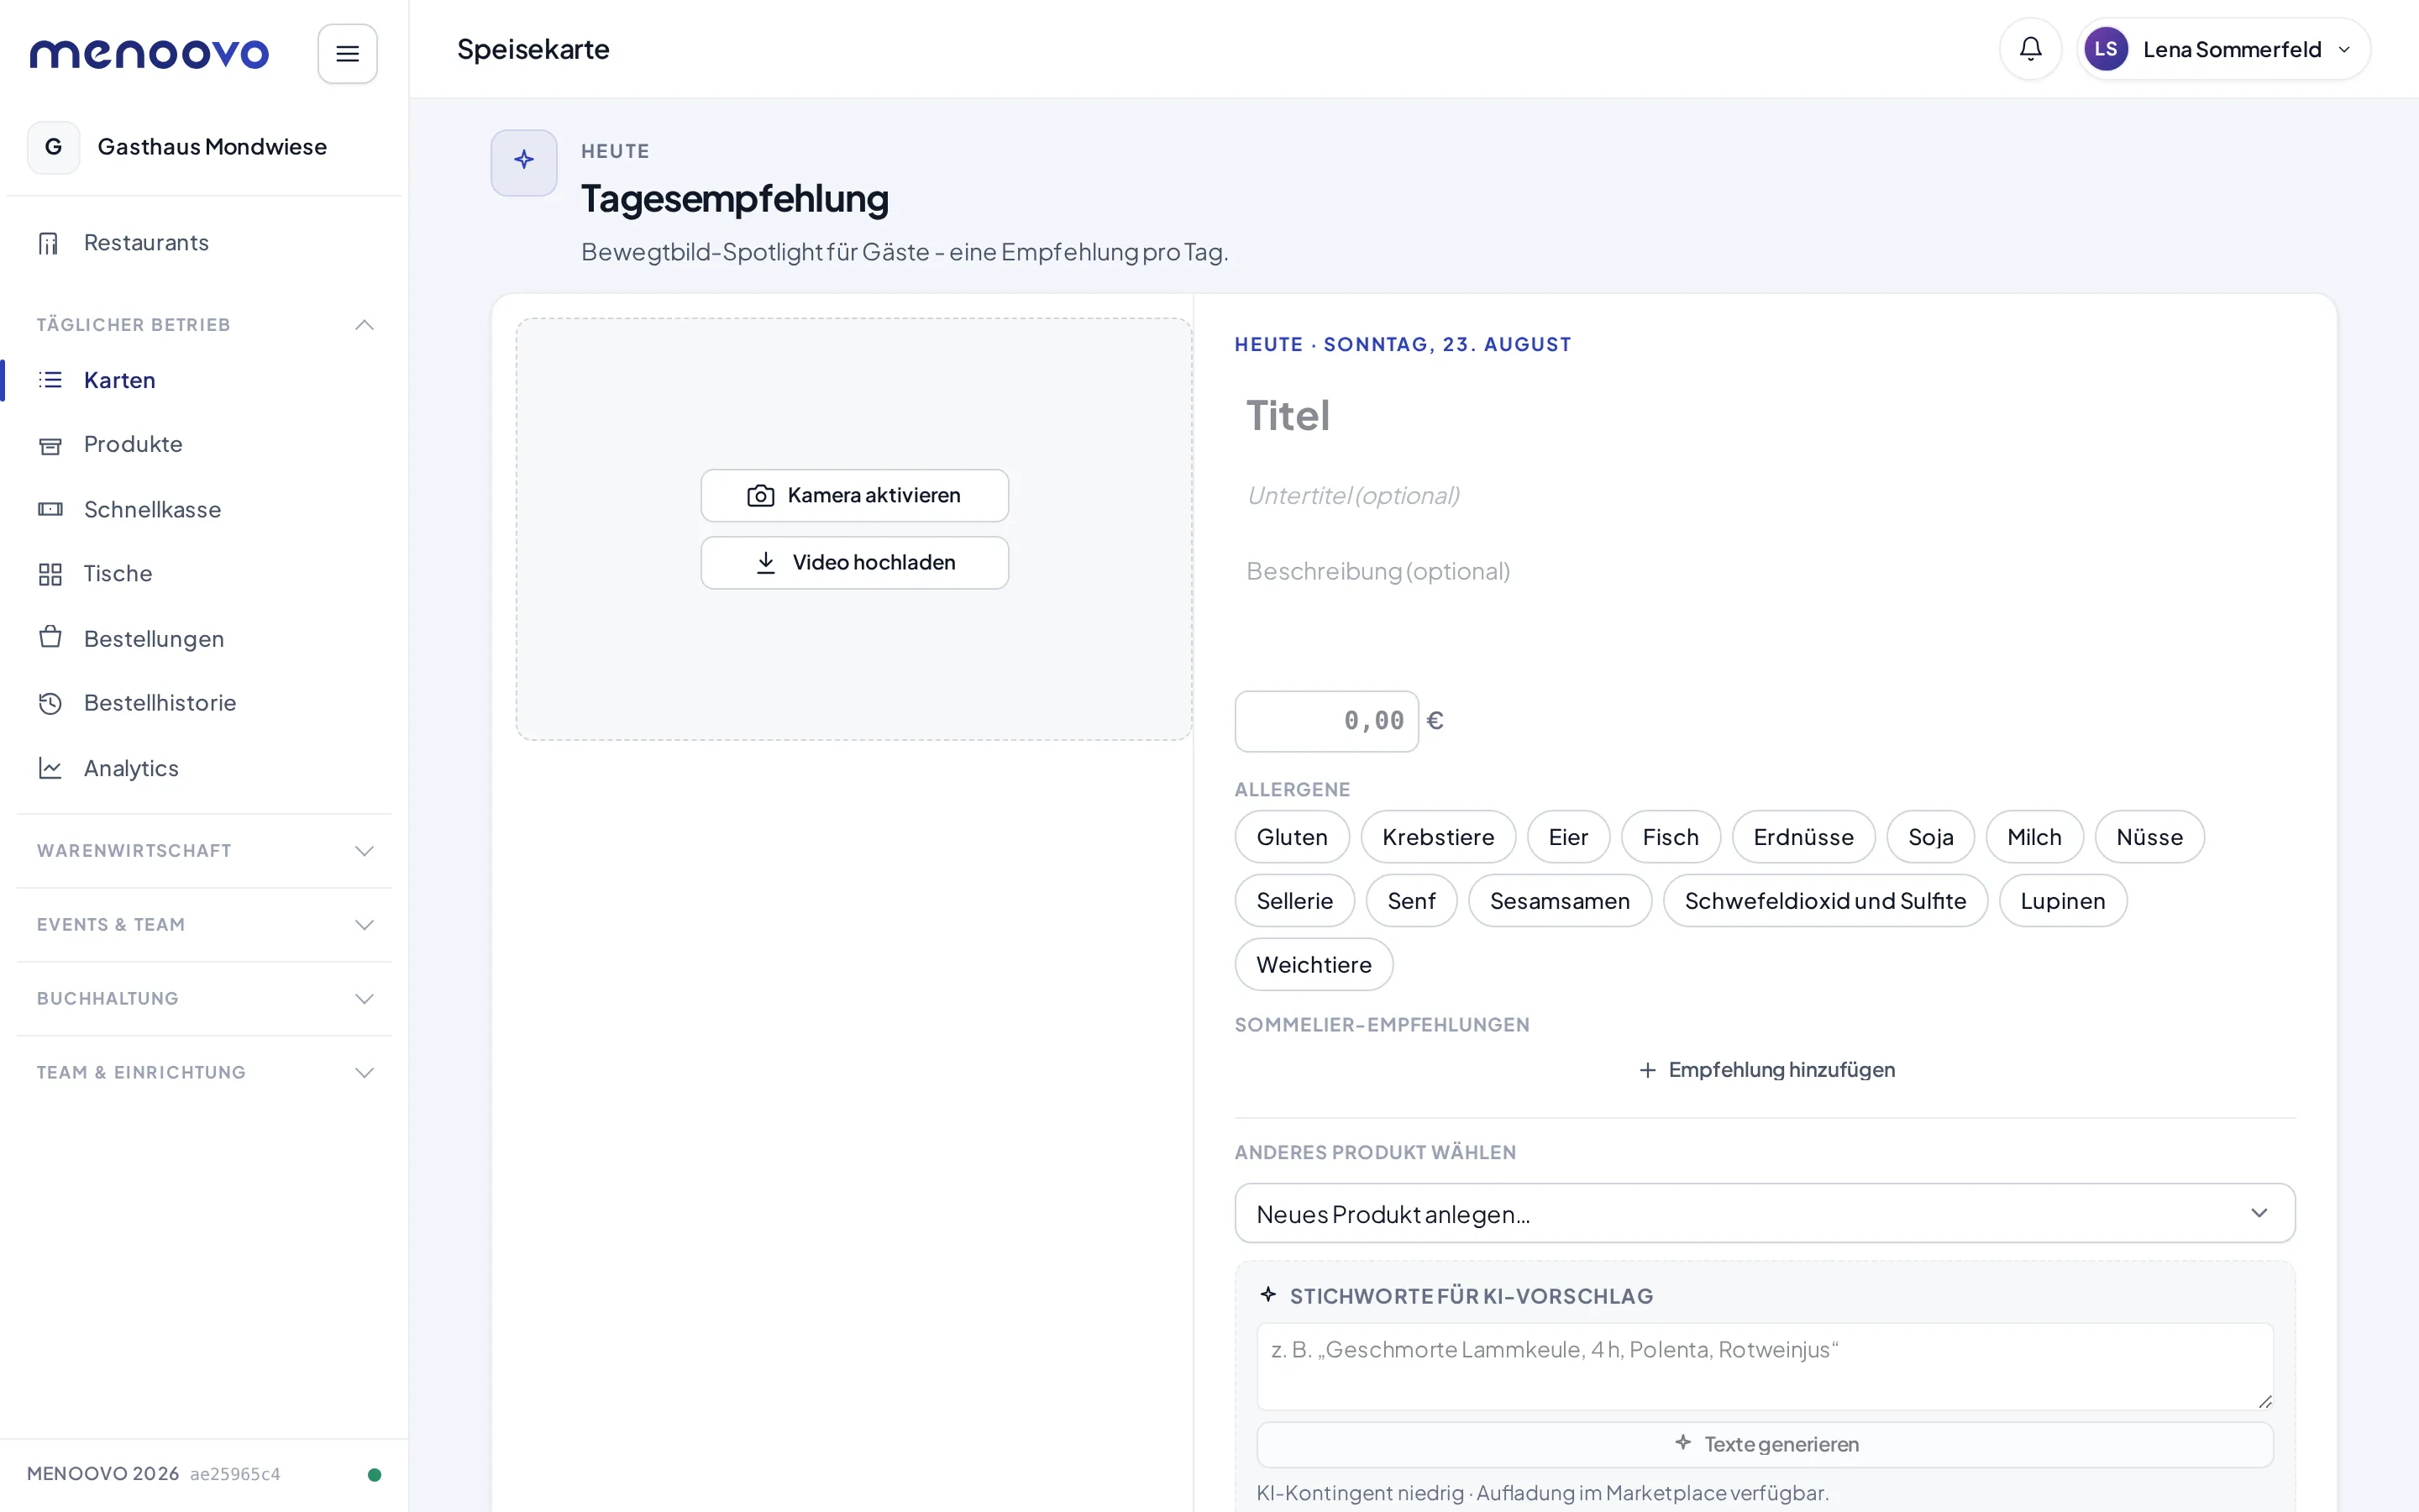2419x1512 pixels.
Task: Expand the Buchhaltung section
Action: [204, 999]
